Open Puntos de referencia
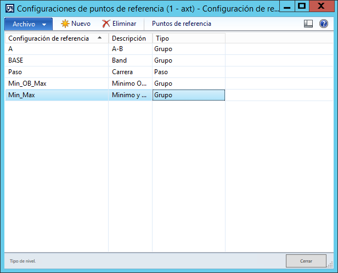Viewport: 338px width, 273px height. point(181,24)
